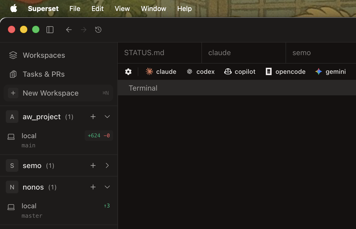Screen dimensions: 356x229
Task: Click the nonos project name
Action: coord(33,187)
